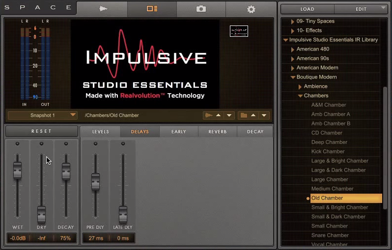This screenshot has width=392, height=250.
Task: Switch to the EARLY tab
Action: point(178,132)
